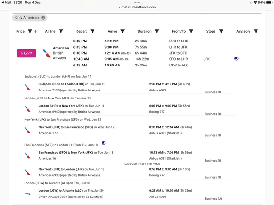Click the Only American chip label
This screenshot has height=205, width=274.
click(27, 18)
